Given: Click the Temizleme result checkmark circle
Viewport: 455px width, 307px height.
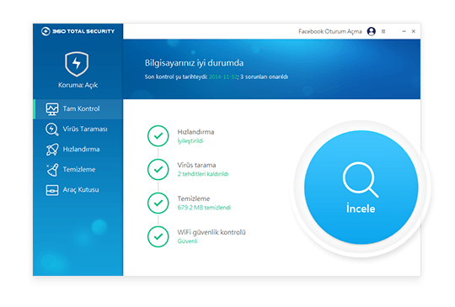Looking at the screenshot, I should (x=158, y=203).
